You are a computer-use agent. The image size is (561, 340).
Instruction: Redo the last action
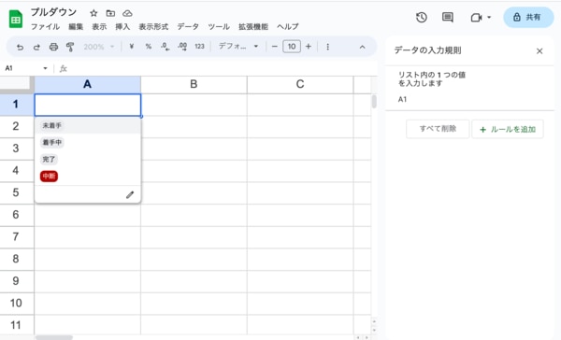coord(36,47)
